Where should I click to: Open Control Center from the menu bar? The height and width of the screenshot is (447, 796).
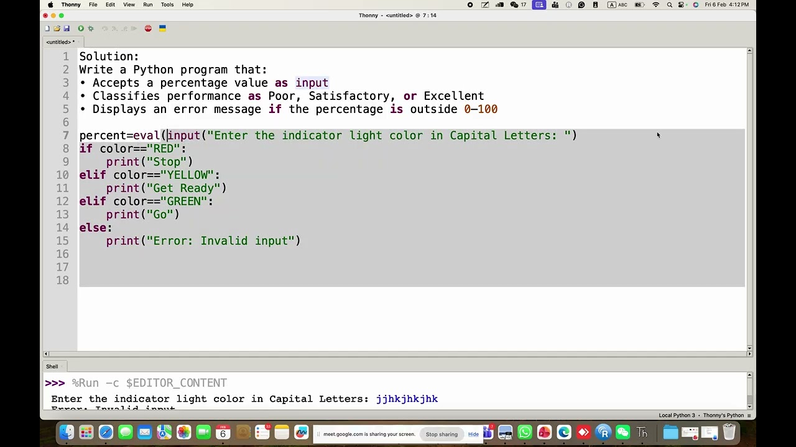[x=682, y=4]
